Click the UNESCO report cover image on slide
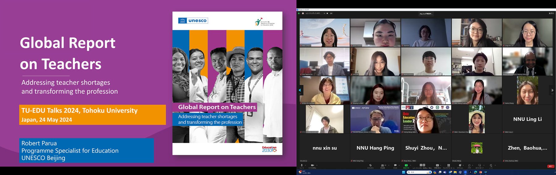This screenshot has height=175, width=556. click(x=227, y=83)
